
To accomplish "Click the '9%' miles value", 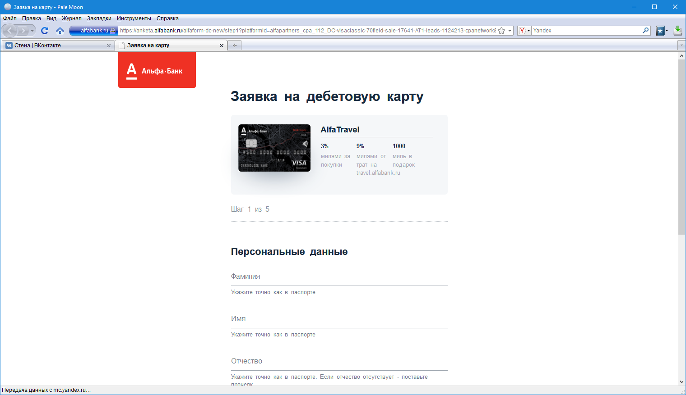I will pos(360,146).
